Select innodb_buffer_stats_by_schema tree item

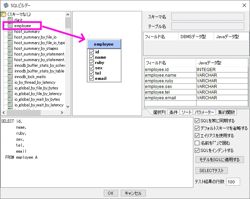pyautogui.click(x=40, y=65)
